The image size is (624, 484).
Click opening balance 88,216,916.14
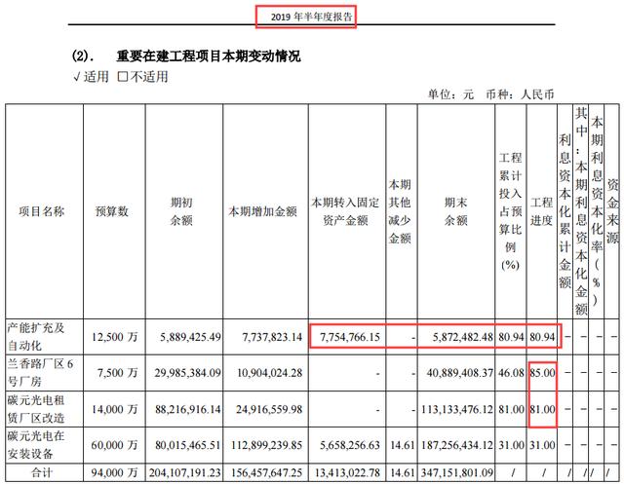[x=187, y=409]
